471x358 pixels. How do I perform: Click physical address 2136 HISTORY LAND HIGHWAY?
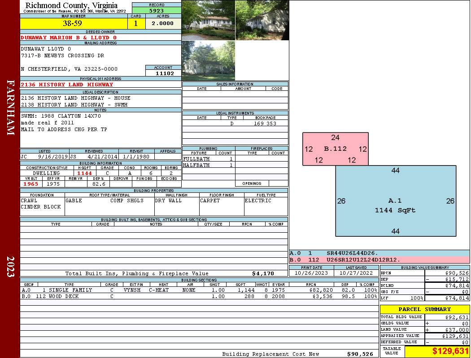coord(67,85)
